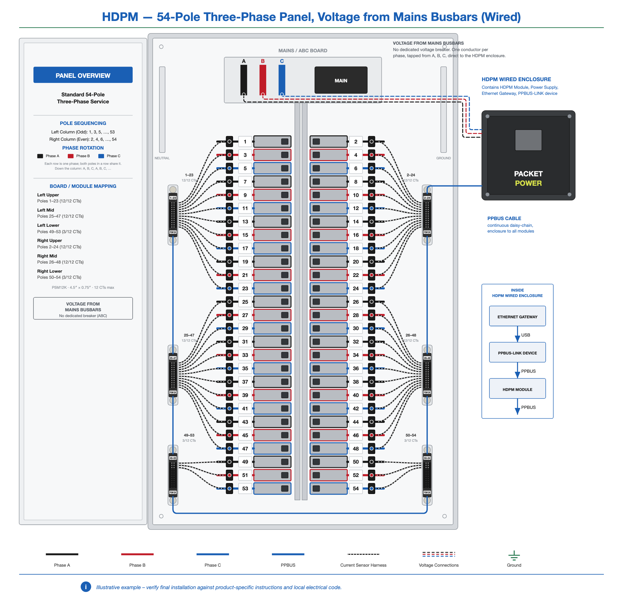Click pole number 54 label
Viewport: 623px width, 601px height.
point(356,489)
